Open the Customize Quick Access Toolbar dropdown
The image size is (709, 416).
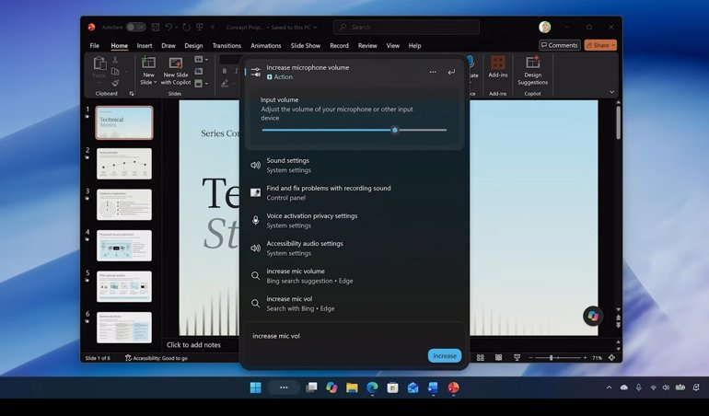[x=213, y=27]
